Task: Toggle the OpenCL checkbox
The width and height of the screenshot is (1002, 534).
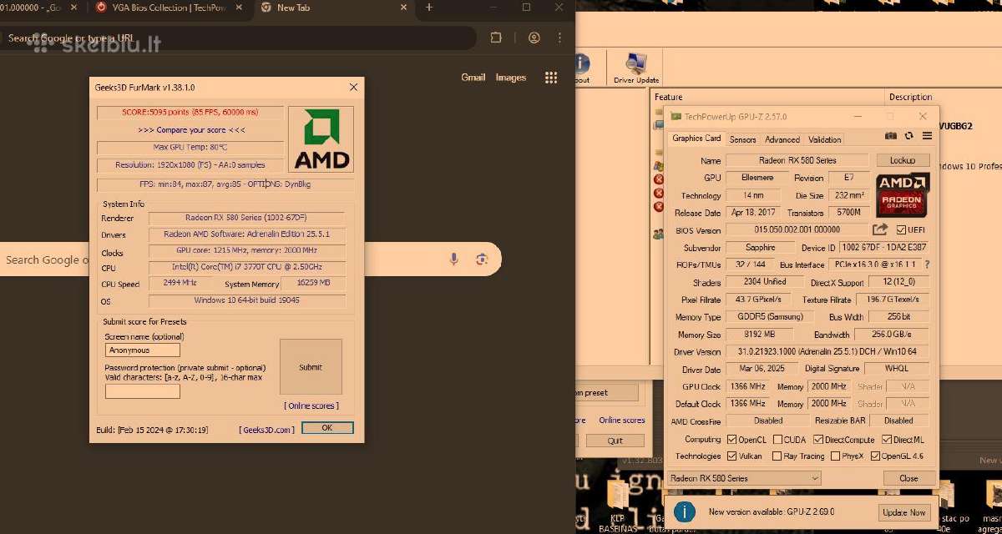Action: (731, 440)
